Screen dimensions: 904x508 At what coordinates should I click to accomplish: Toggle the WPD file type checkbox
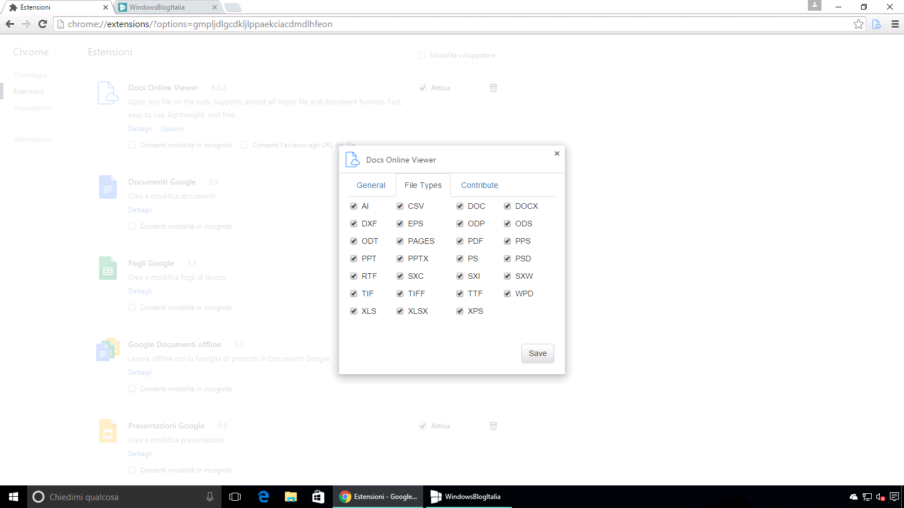point(507,294)
